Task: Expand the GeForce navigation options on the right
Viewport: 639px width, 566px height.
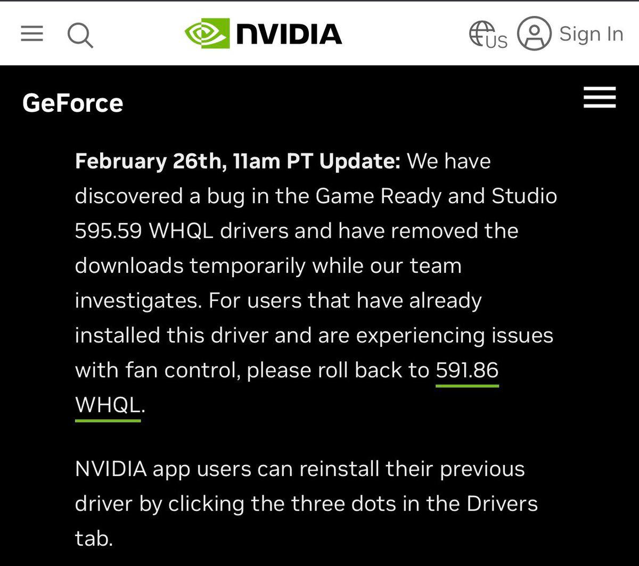Action: [599, 98]
